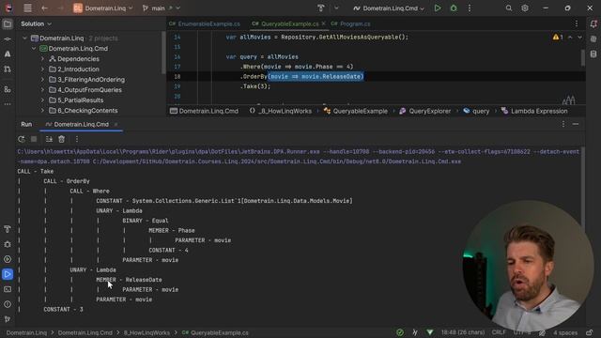Viewport: 601px width, 338px height.
Task: Click the CRLF line separator indicator
Action: pos(499,332)
